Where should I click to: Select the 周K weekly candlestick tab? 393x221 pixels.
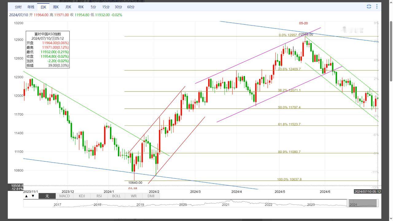click(56, 7)
